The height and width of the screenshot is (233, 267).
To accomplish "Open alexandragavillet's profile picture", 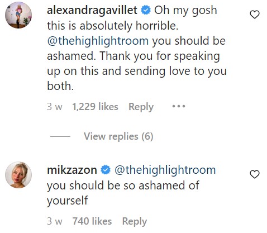I will (18, 15).
